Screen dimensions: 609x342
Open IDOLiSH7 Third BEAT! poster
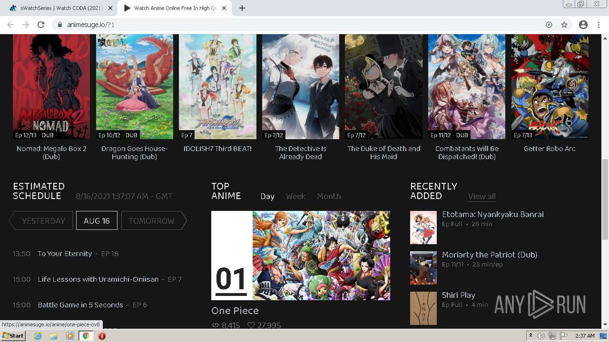(217, 86)
